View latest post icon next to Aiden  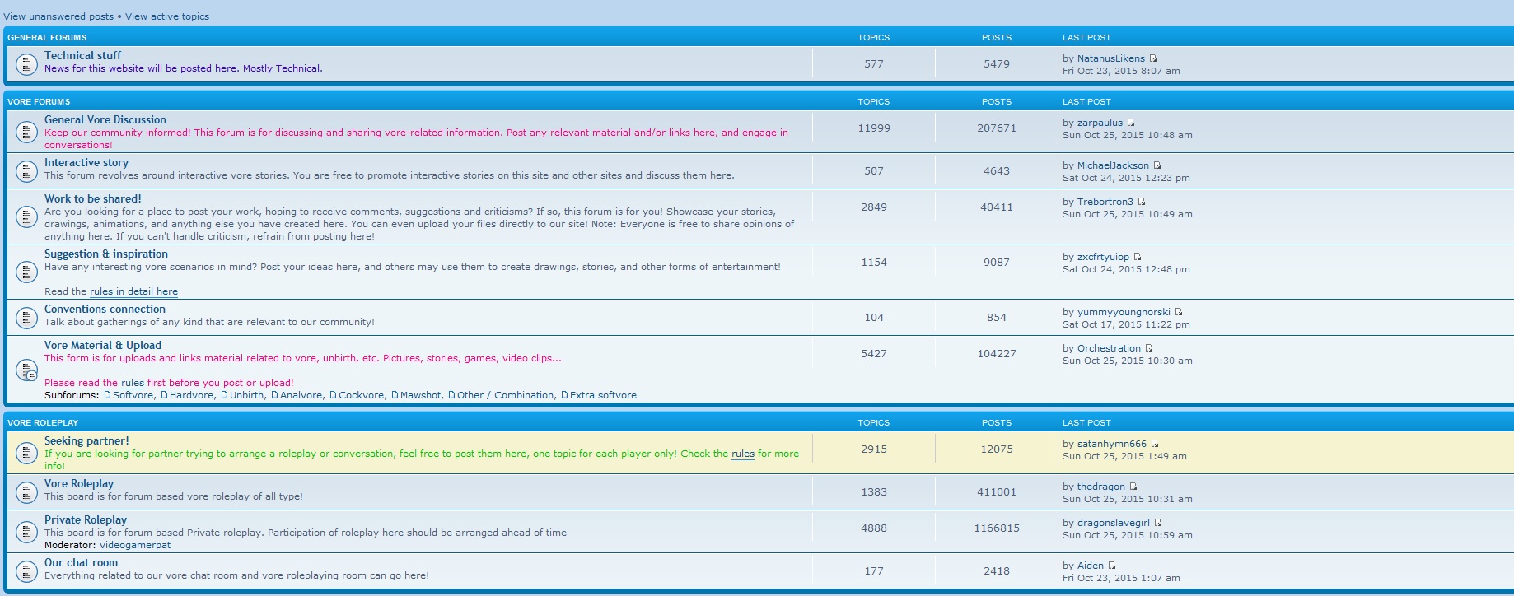coord(1112,566)
